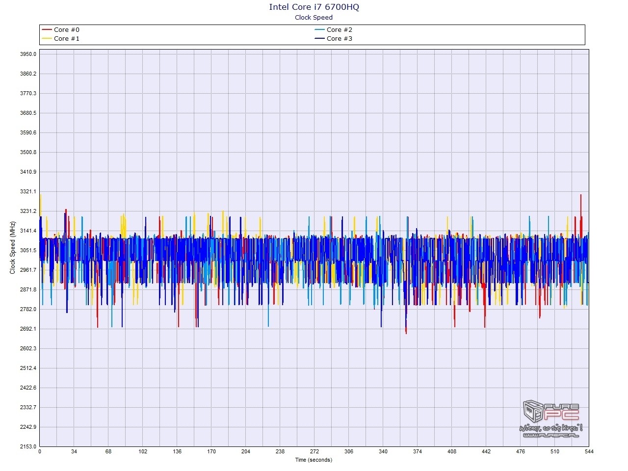This screenshot has width=628, height=471.
Task: Click the 3950.0 y-axis value
Action: point(28,54)
